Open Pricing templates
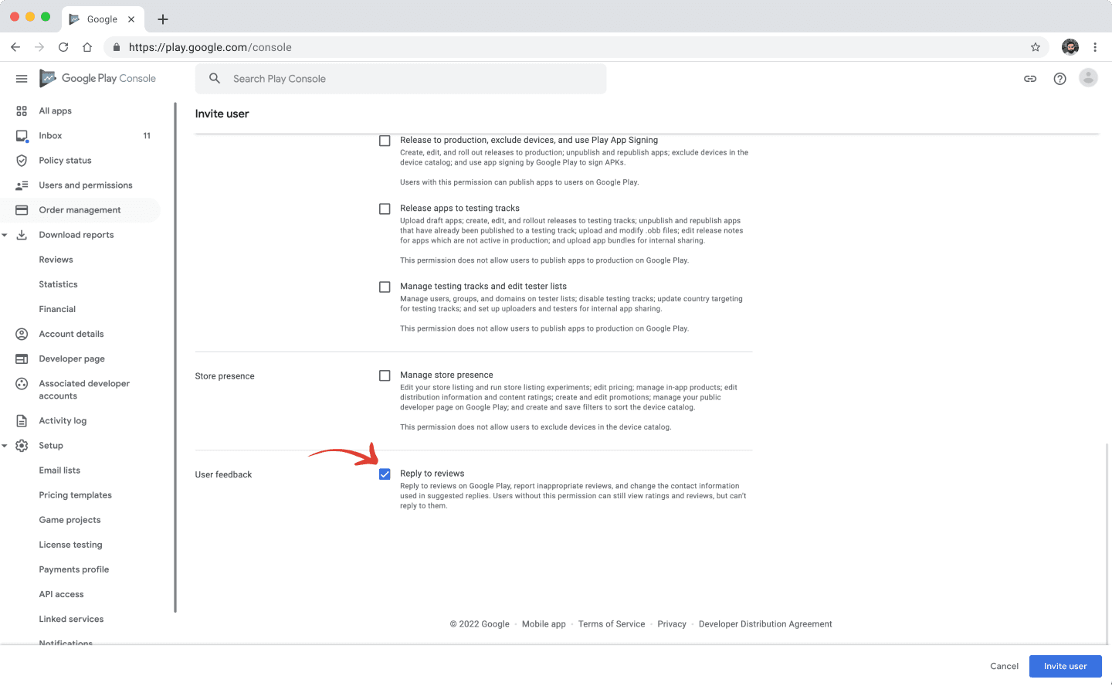The height and width of the screenshot is (693, 1112). pyautogui.click(x=76, y=495)
